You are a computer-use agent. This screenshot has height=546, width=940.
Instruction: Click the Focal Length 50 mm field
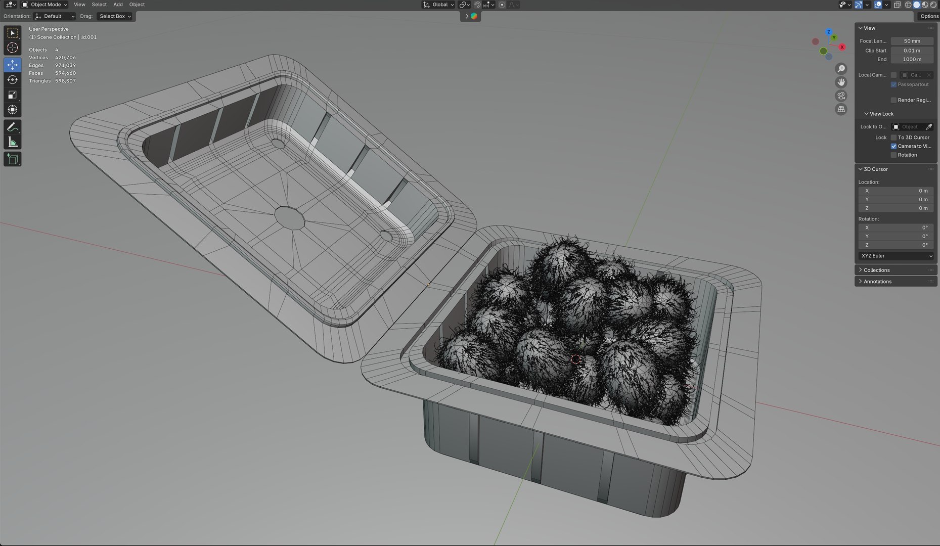(912, 41)
